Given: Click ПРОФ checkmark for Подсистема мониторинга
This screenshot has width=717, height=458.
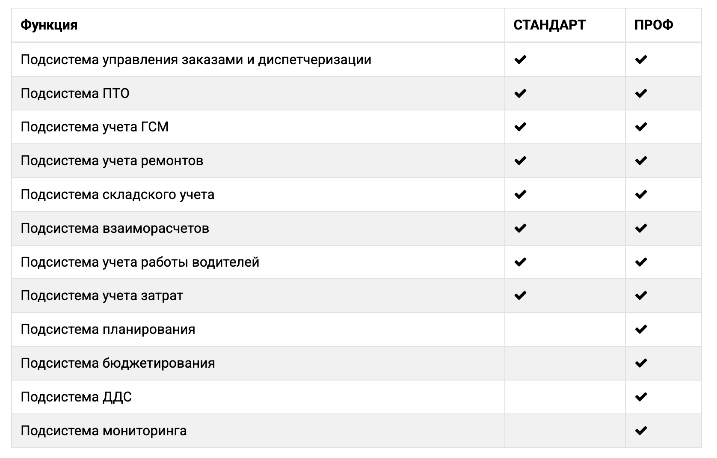Looking at the screenshot, I should click(641, 431).
